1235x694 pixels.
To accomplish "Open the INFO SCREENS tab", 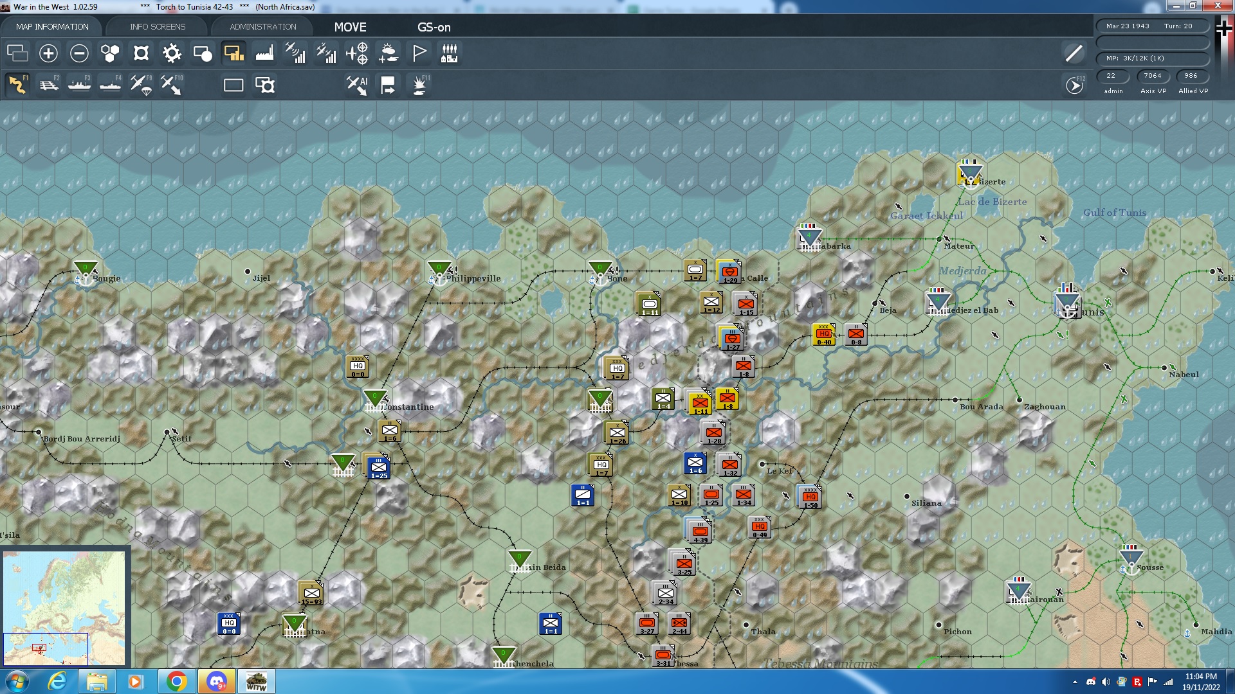I will [x=158, y=26].
